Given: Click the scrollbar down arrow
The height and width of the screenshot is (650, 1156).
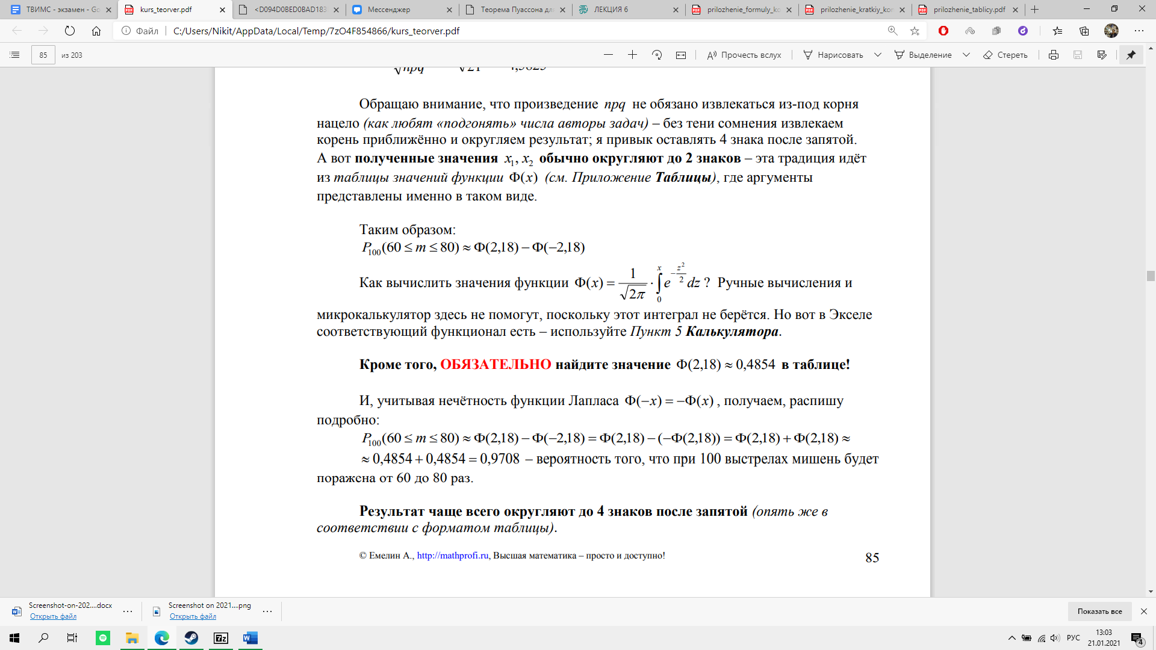Looking at the screenshot, I should pos(1151,592).
